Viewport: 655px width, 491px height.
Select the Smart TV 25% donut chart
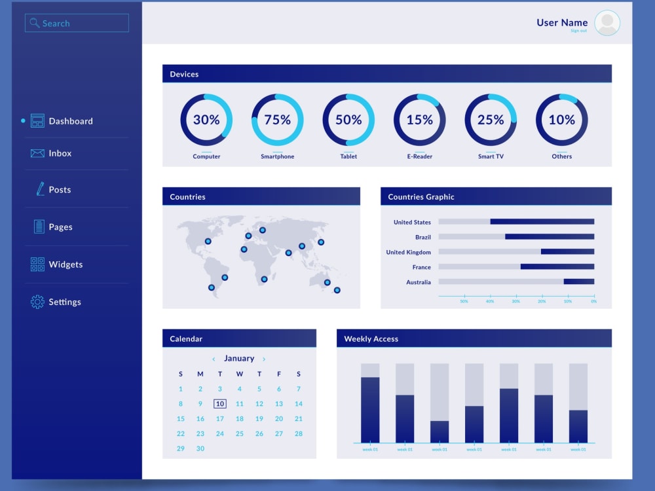click(491, 120)
